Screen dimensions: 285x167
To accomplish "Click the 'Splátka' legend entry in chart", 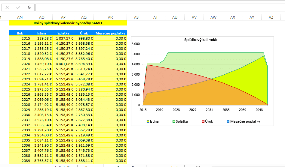I will tap(180, 121).
